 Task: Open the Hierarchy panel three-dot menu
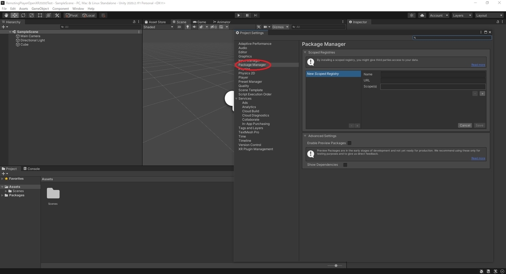139,22
